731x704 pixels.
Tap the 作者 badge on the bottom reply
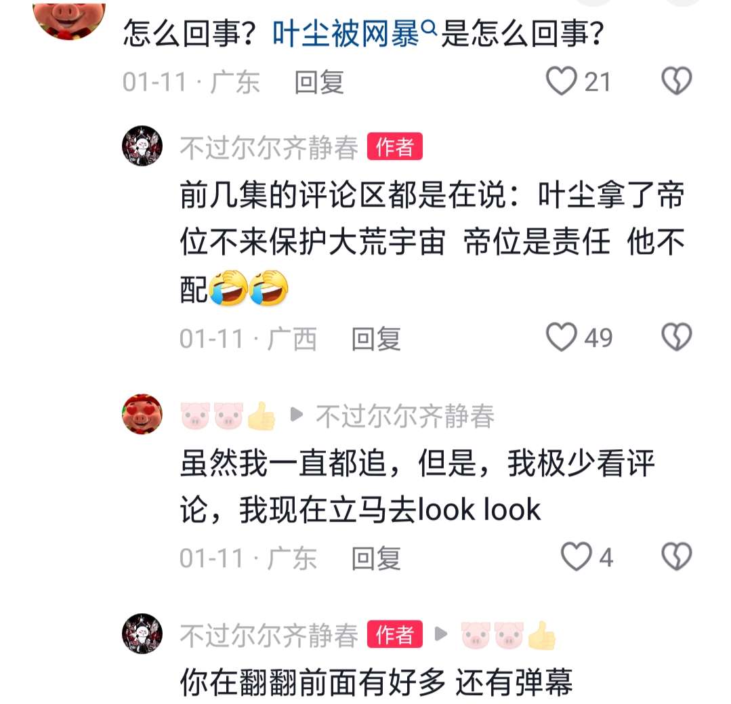tap(394, 634)
